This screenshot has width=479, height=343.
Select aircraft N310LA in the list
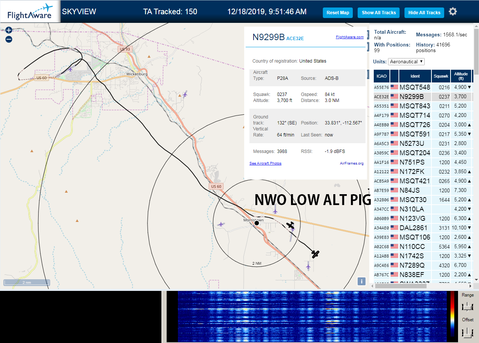pyautogui.click(x=422, y=209)
